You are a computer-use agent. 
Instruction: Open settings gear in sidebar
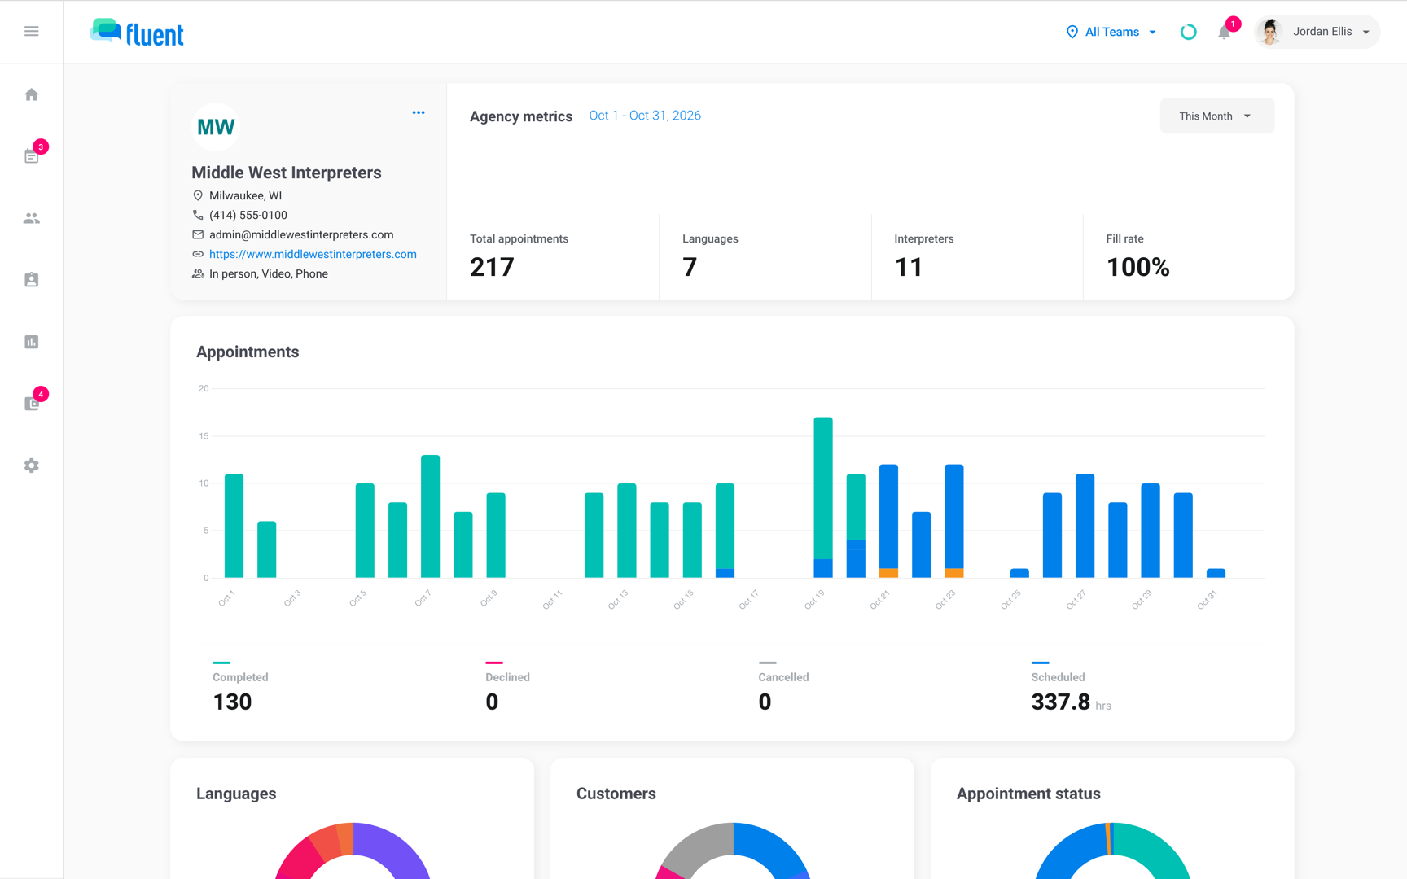[x=31, y=466]
